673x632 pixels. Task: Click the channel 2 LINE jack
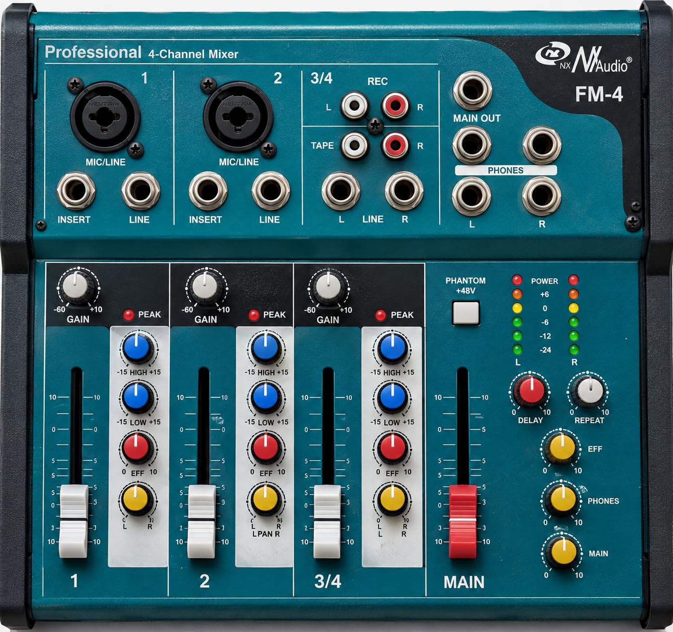pyautogui.click(x=271, y=191)
